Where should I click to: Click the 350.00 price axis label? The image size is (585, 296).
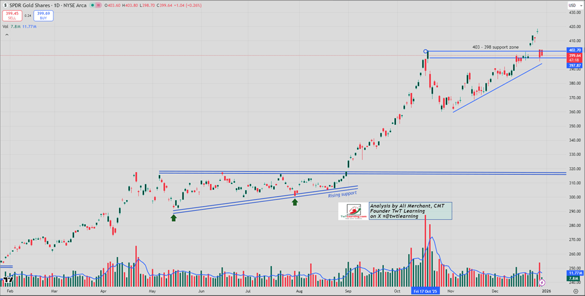click(574, 126)
